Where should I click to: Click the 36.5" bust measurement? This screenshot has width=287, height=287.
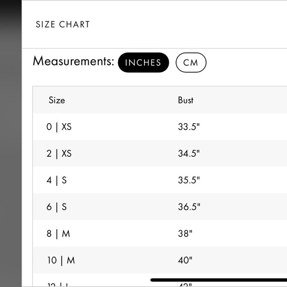189,207
